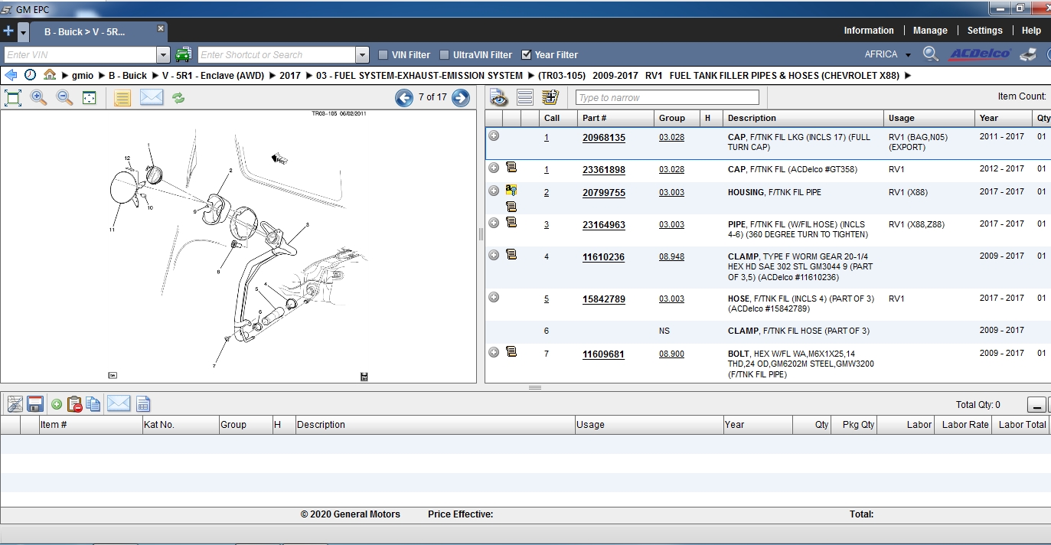Click the print icon in top bar
Screen dimensions: 1051x545
pyautogui.click(x=1029, y=54)
